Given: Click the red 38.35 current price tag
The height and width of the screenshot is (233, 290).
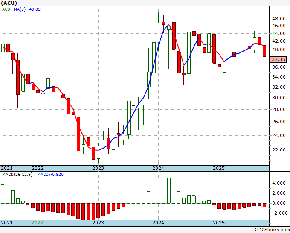Looking at the screenshot, I should click(279, 60).
